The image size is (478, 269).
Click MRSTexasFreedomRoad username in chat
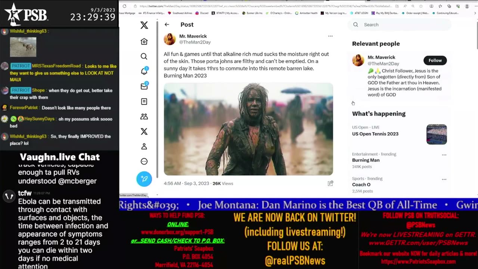point(56,66)
